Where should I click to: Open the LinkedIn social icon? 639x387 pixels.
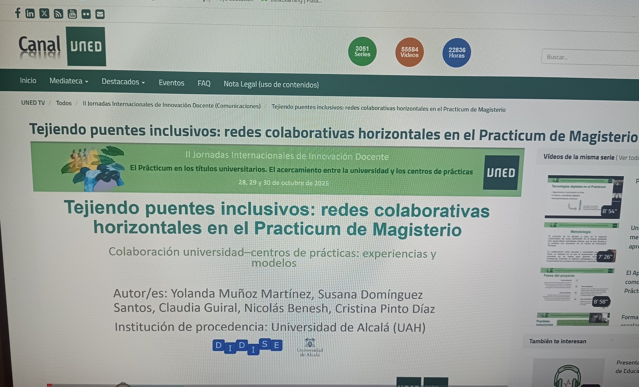[x=30, y=13]
